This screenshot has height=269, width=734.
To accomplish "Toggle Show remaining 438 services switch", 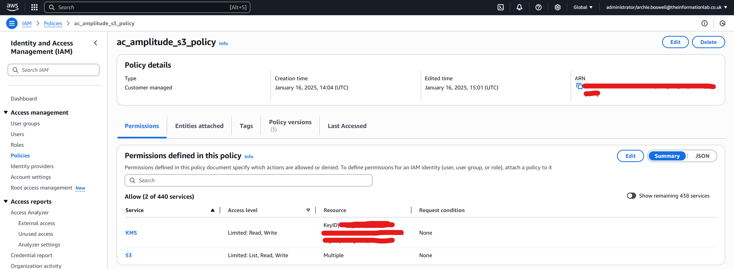I will coord(631,196).
